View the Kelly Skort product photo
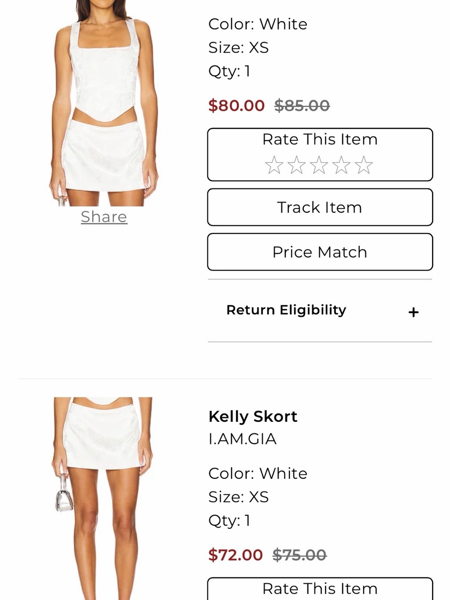The height and width of the screenshot is (600, 450). [104, 498]
